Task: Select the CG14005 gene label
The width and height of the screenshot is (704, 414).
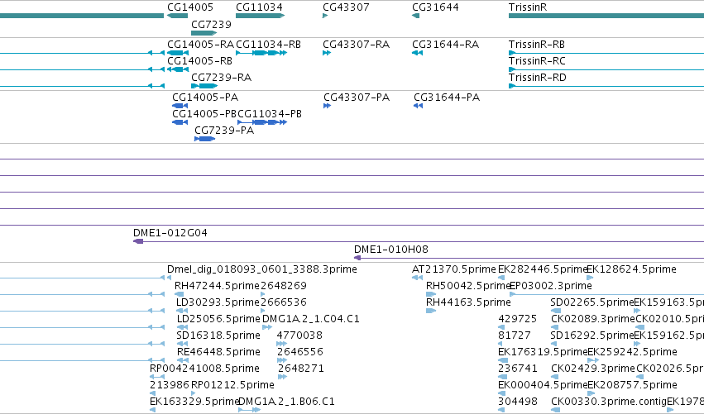Action: [190, 7]
